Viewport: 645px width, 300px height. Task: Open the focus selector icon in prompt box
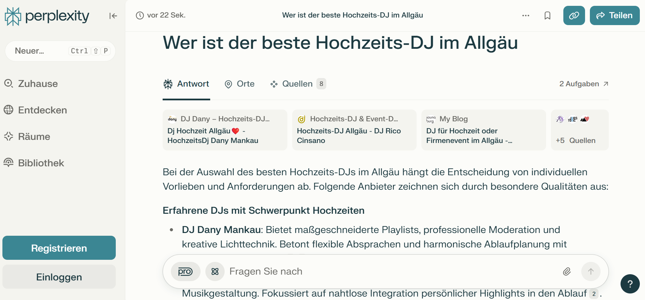coord(215,271)
